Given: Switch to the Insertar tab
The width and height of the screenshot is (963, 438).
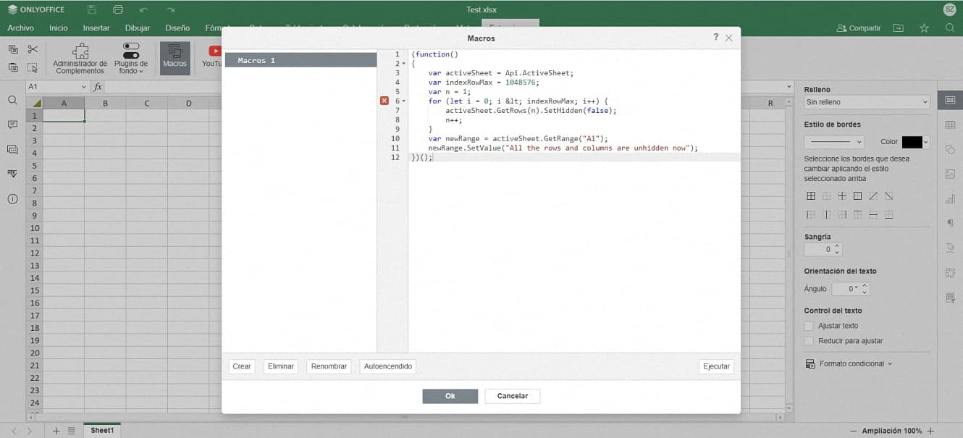Looking at the screenshot, I should [96, 28].
